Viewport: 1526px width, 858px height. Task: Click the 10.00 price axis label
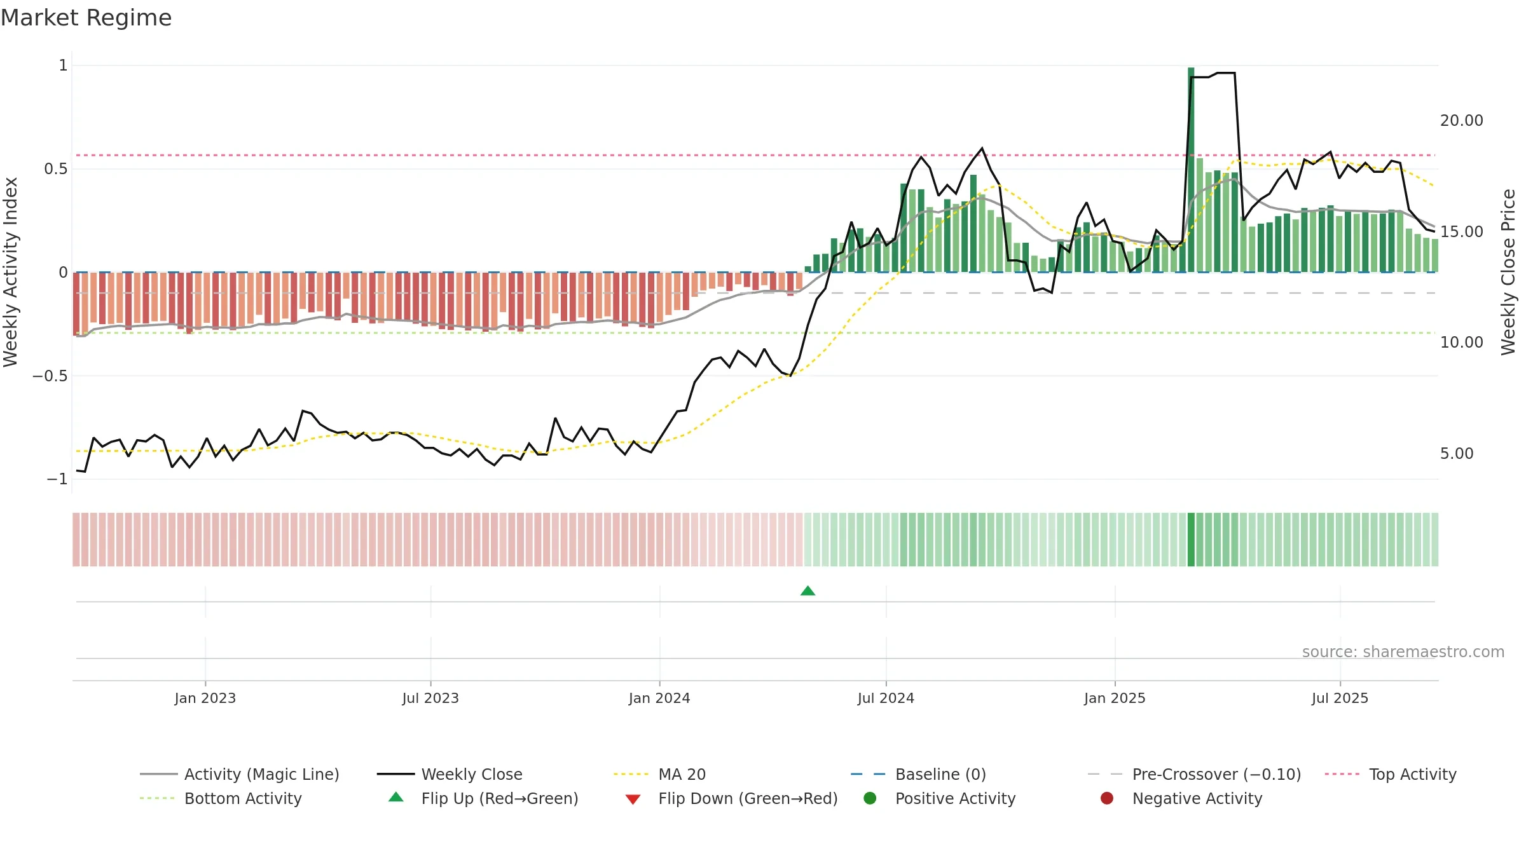[x=1461, y=342]
